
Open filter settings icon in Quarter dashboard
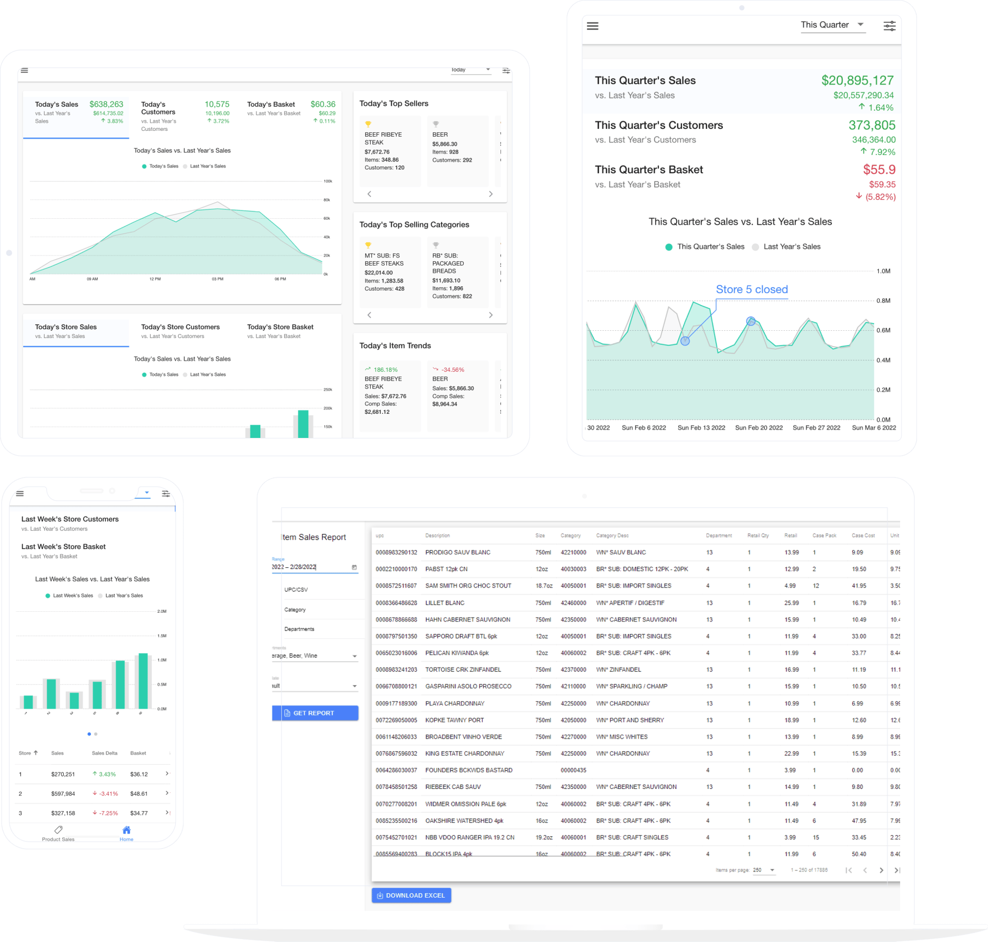click(889, 26)
